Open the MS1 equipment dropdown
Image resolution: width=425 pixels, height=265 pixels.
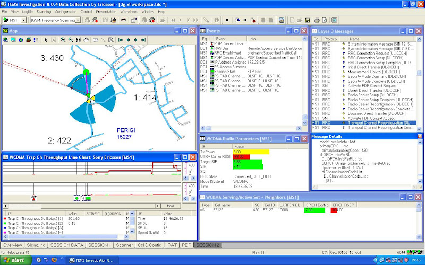tap(23, 20)
